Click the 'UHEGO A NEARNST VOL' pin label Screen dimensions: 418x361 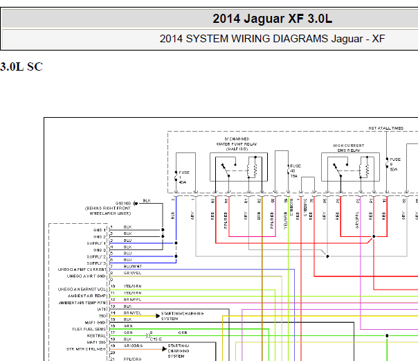click(82, 289)
